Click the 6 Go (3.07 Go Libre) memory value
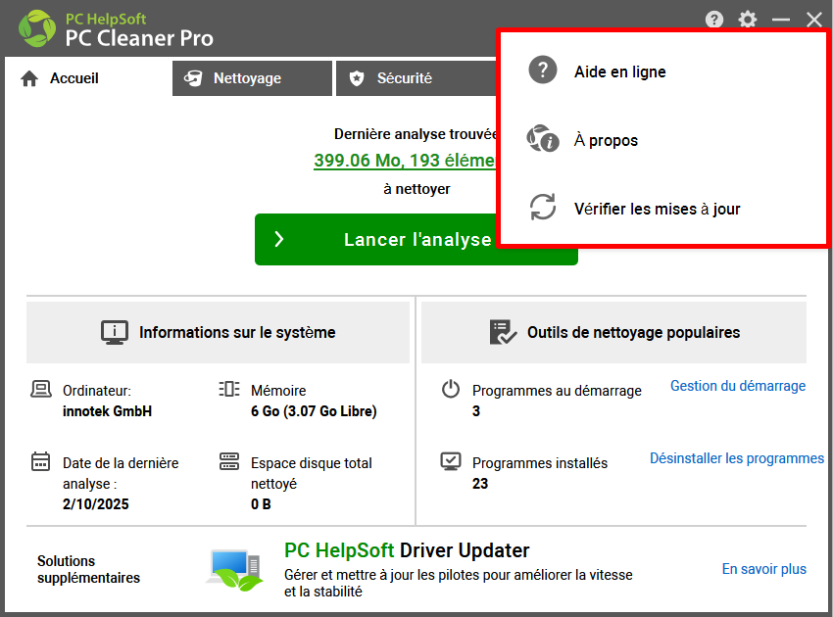This screenshot has height=617, width=833. (x=314, y=411)
